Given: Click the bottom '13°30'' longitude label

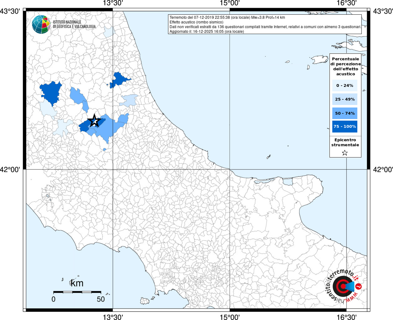Looking at the screenshot, I should (x=113, y=317).
